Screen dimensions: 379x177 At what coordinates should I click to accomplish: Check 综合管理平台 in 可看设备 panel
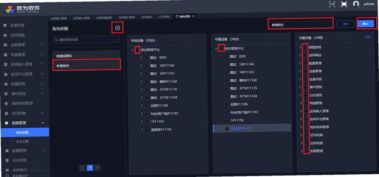click(x=221, y=49)
